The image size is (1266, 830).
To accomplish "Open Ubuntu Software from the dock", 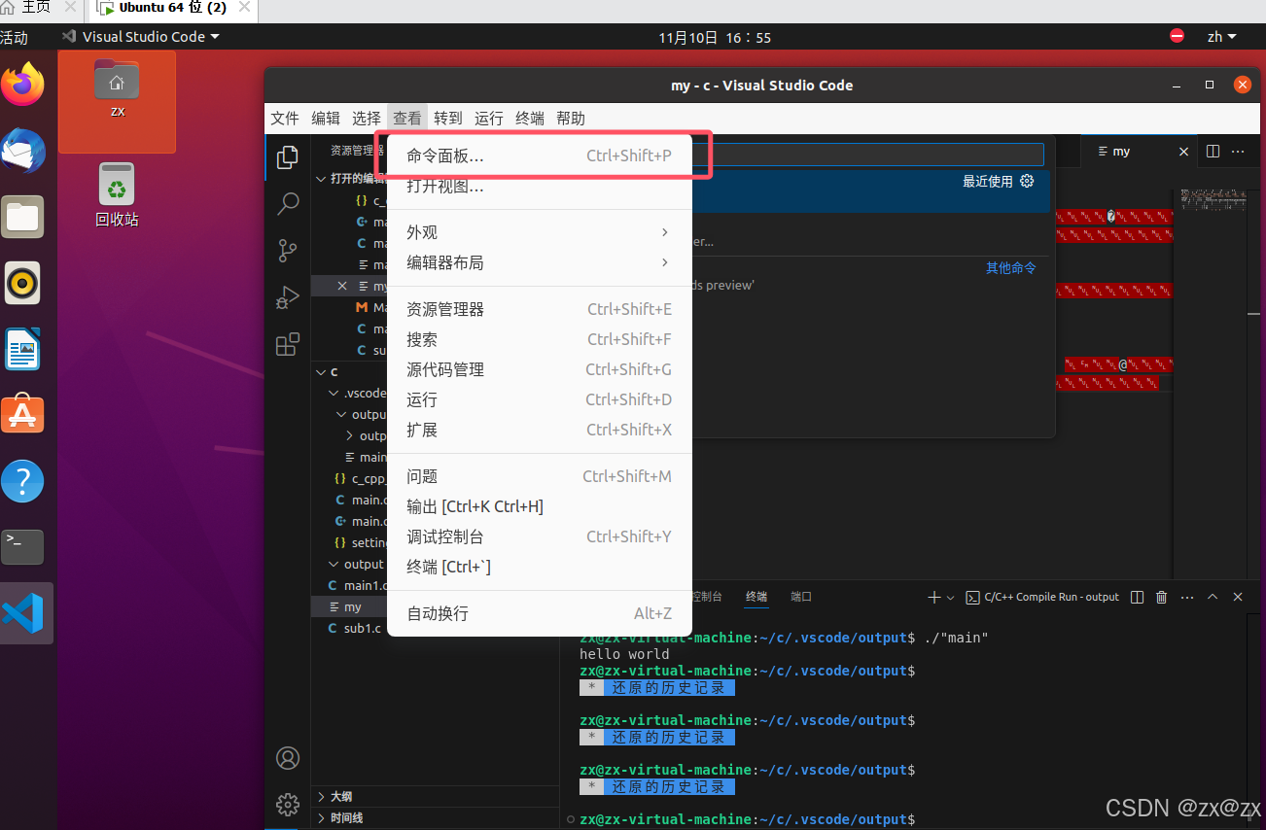I will [x=23, y=415].
